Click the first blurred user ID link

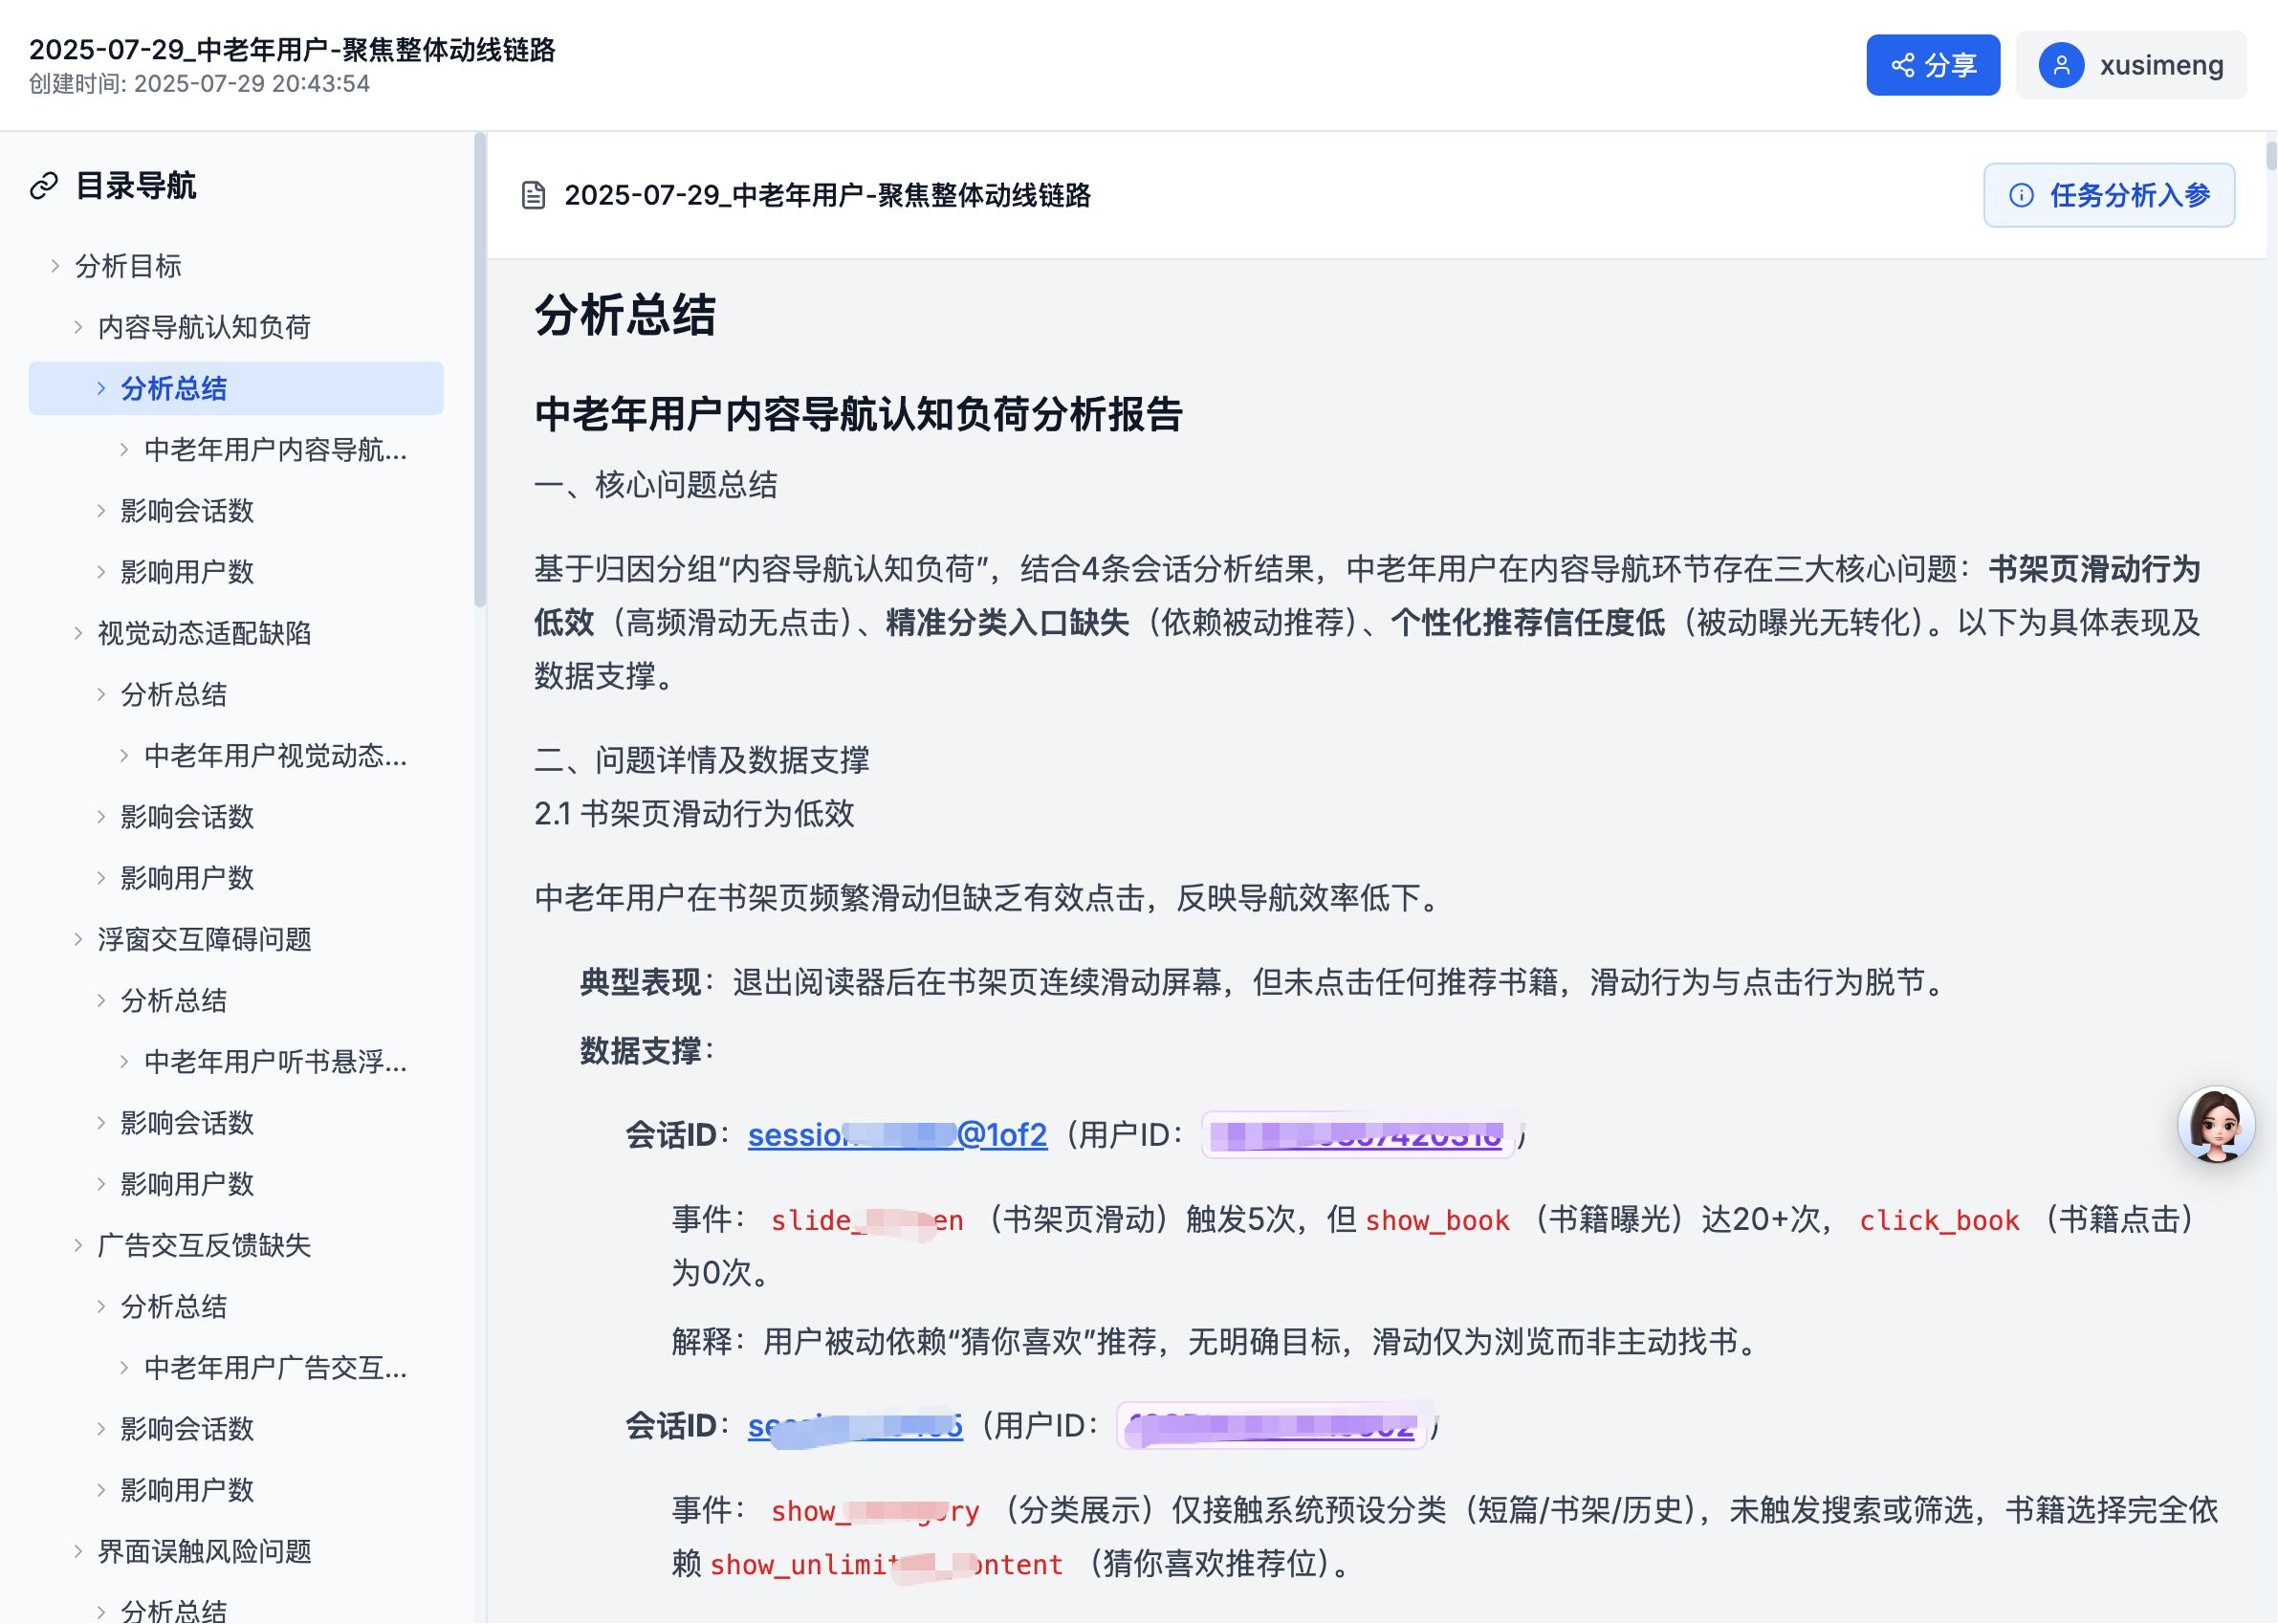(x=1356, y=1135)
